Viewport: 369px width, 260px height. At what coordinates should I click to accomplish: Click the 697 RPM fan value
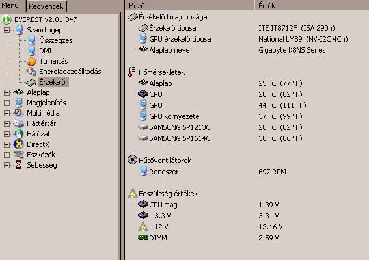point(272,172)
